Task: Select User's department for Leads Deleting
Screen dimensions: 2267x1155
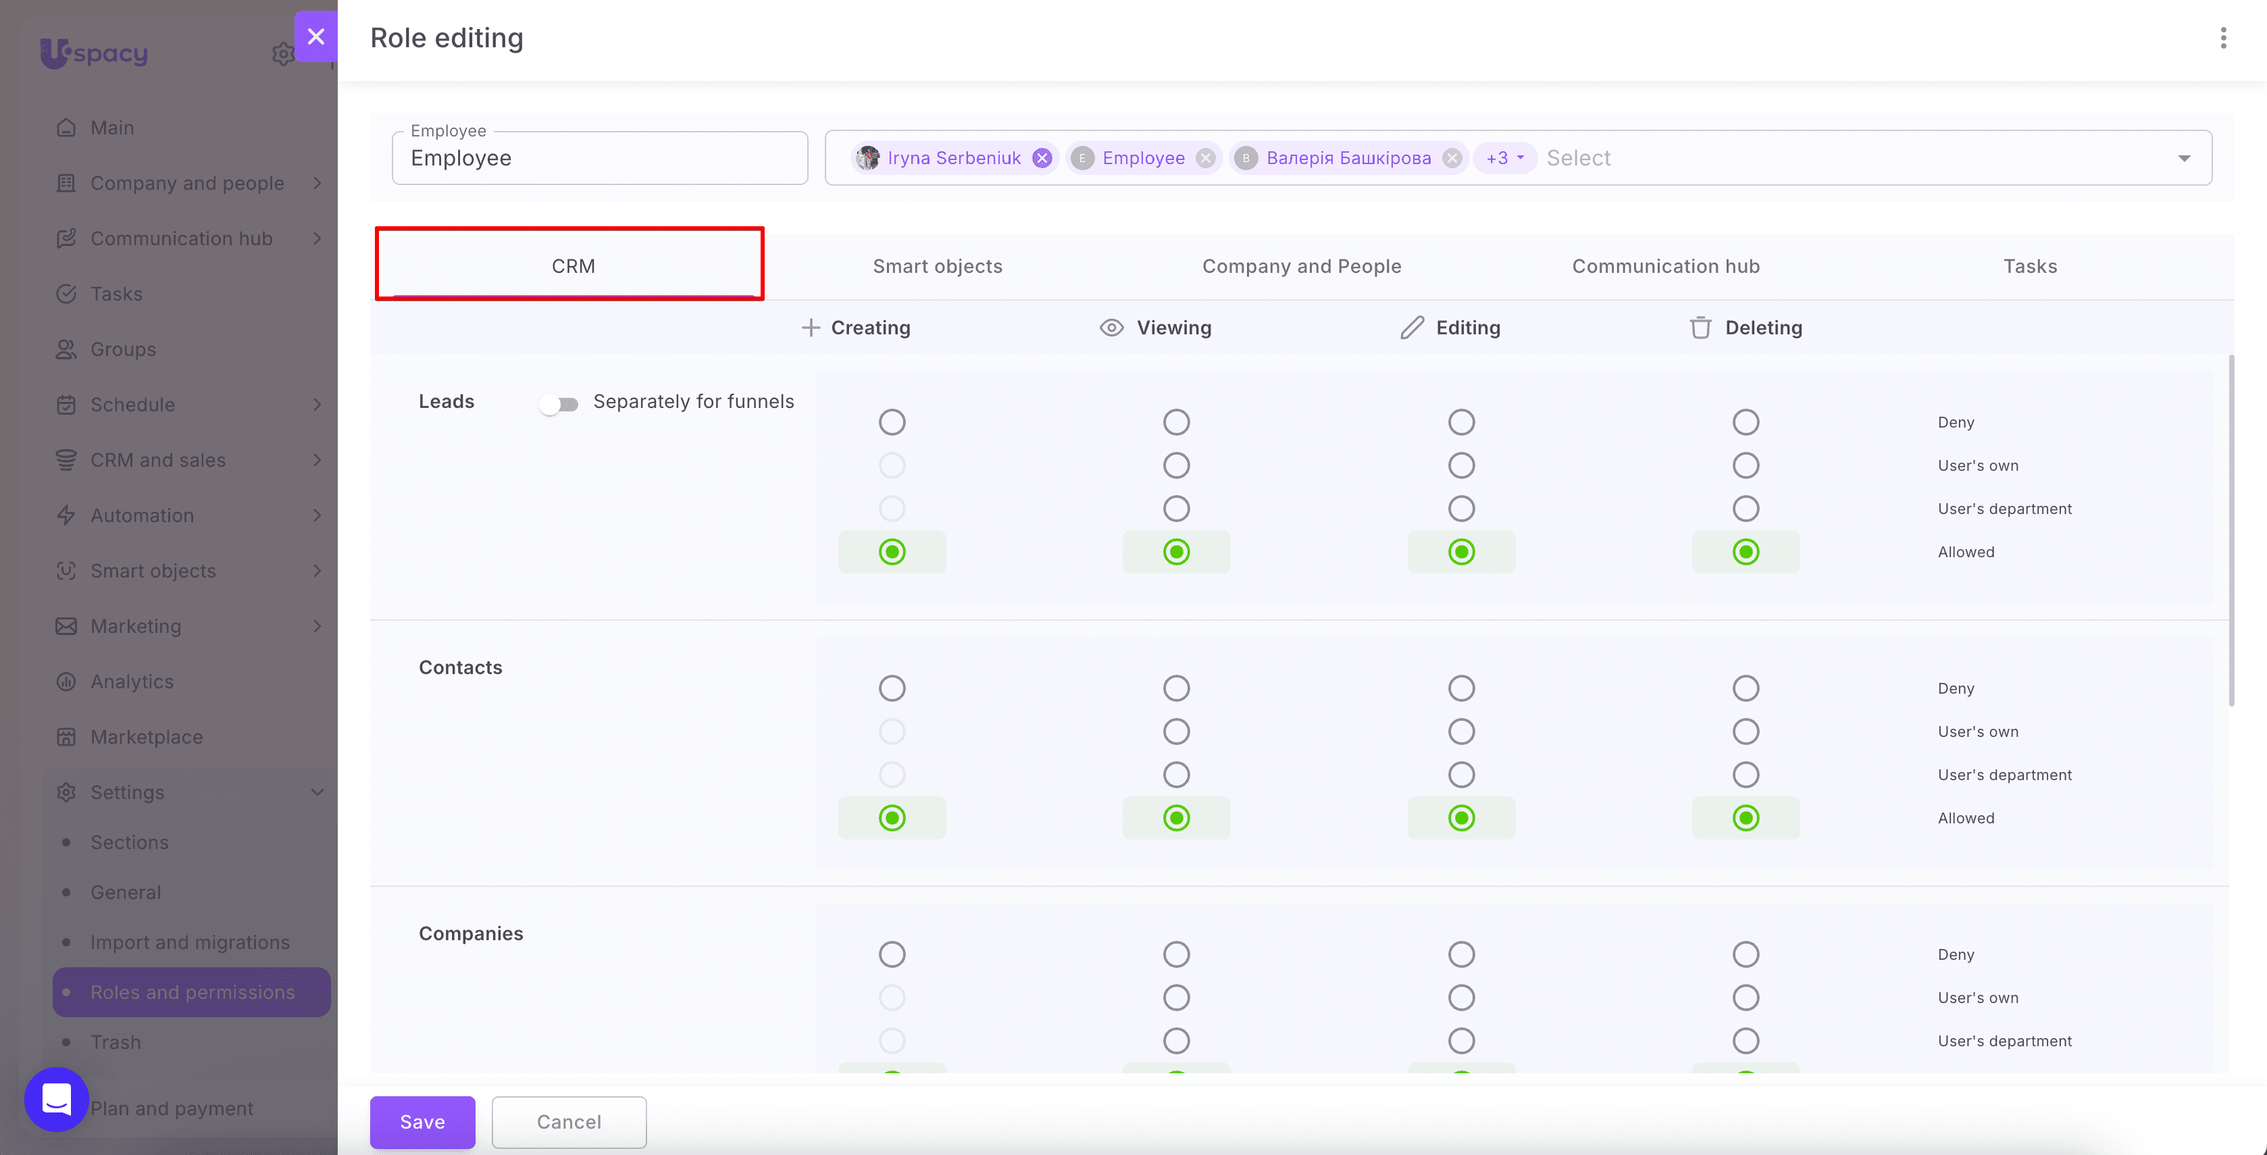Action: click(x=1745, y=509)
